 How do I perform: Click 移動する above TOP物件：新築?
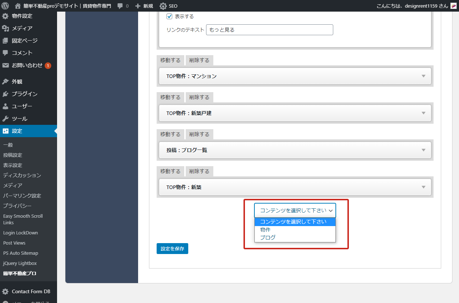pyautogui.click(x=170, y=171)
